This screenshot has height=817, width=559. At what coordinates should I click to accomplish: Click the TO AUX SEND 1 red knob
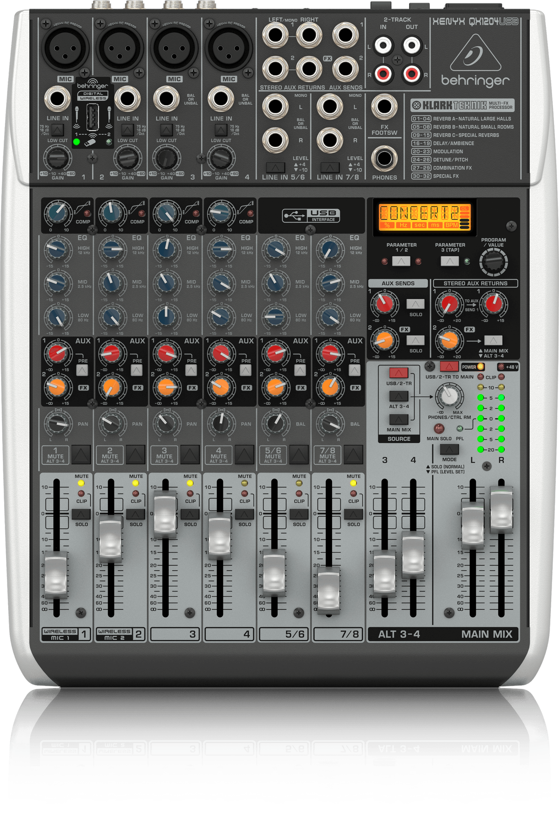(494, 304)
